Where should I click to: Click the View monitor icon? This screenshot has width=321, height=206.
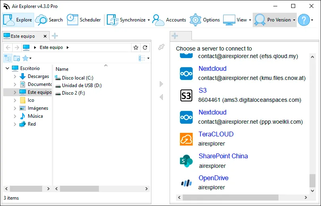pyautogui.click(x=229, y=20)
